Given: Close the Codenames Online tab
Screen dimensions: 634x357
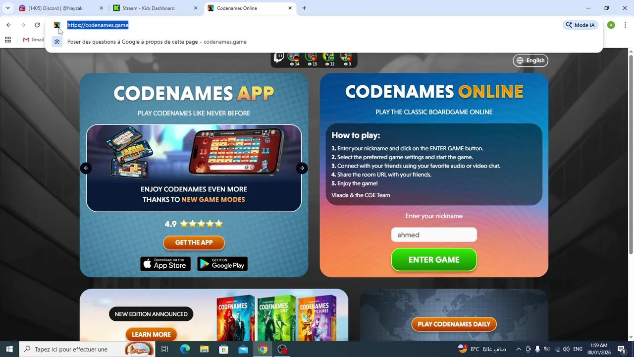Looking at the screenshot, I should click(x=290, y=8).
